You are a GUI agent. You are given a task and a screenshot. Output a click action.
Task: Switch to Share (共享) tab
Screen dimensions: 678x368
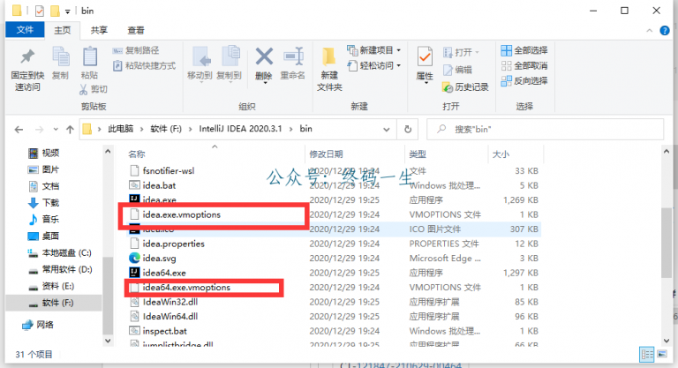point(99,30)
